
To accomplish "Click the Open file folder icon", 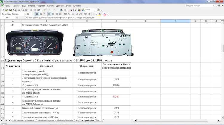I will click(x=7, y=10).
